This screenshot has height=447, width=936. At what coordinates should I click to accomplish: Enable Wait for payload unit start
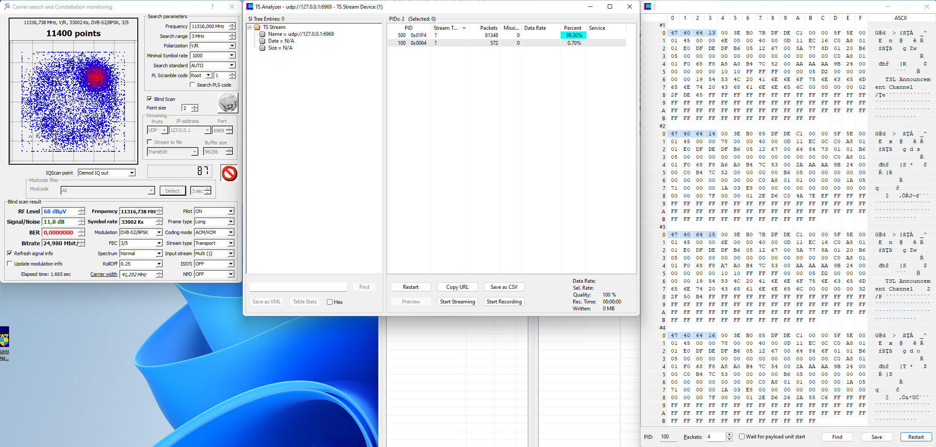[742, 437]
